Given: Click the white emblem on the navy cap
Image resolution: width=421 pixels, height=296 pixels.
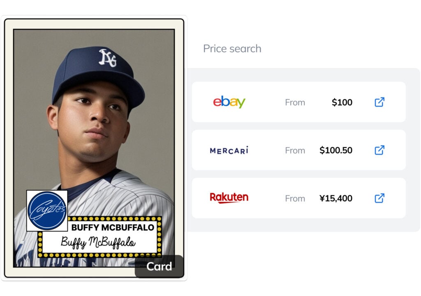Looking at the screenshot, I should 108,58.
